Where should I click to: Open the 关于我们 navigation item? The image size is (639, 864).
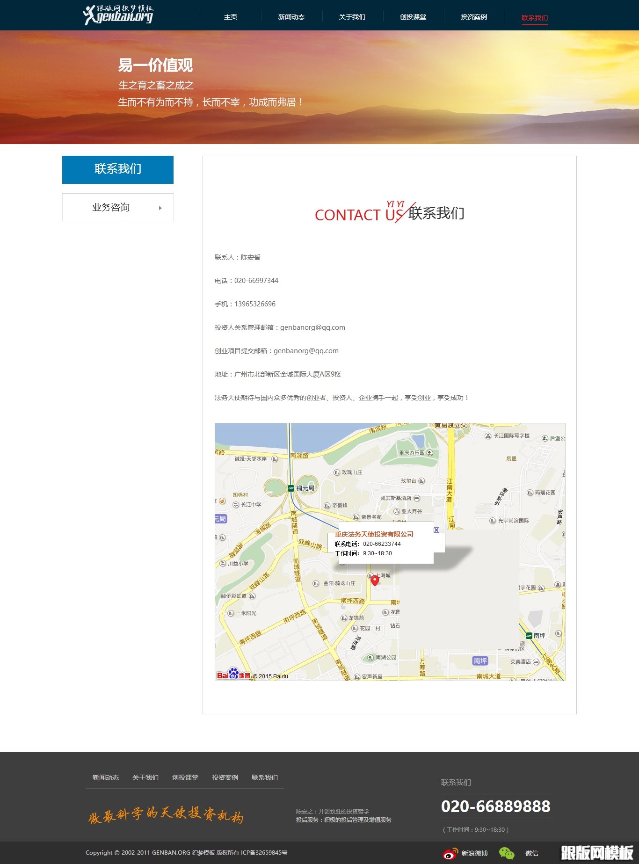point(352,17)
